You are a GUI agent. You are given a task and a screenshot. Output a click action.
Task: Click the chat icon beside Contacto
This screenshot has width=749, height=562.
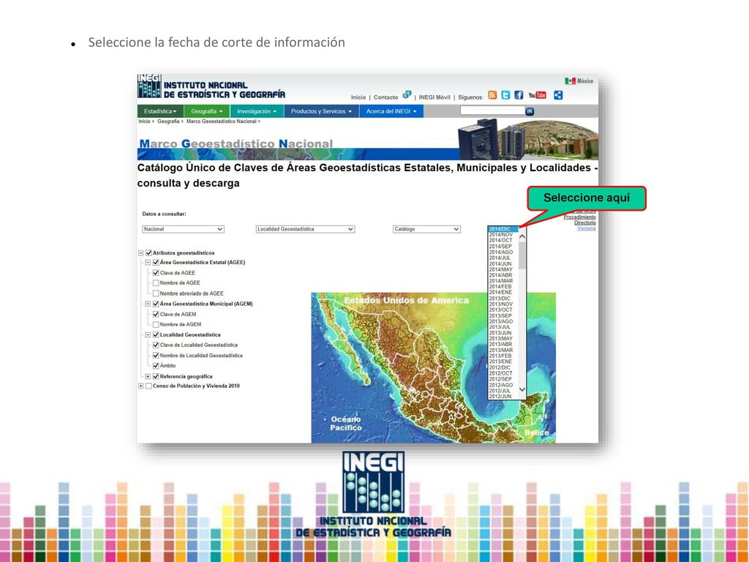click(x=407, y=94)
